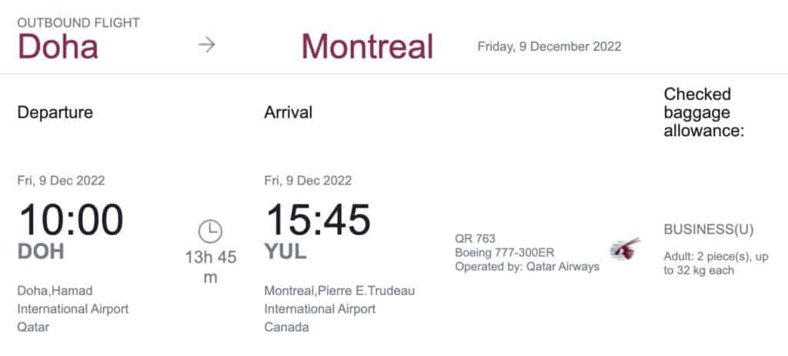The width and height of the screenshot is (788, 356).
Task: Click the Departure column label
Action: (x=55, y=112)
